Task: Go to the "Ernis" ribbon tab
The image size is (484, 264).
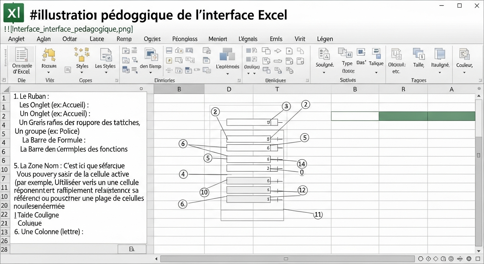Action: [x=276, y=39]
